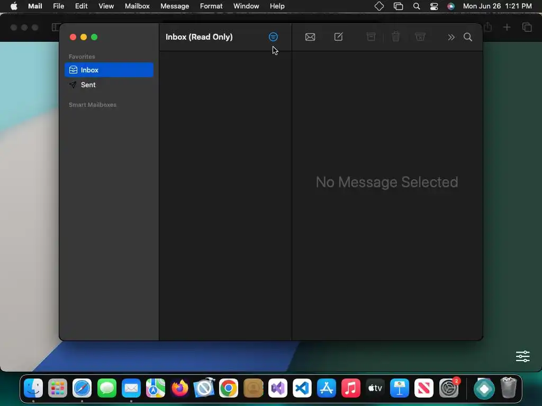542x406 pixels.
Task: Click the Delete trash toolbar icon
Action: click(x=396, y=36)
